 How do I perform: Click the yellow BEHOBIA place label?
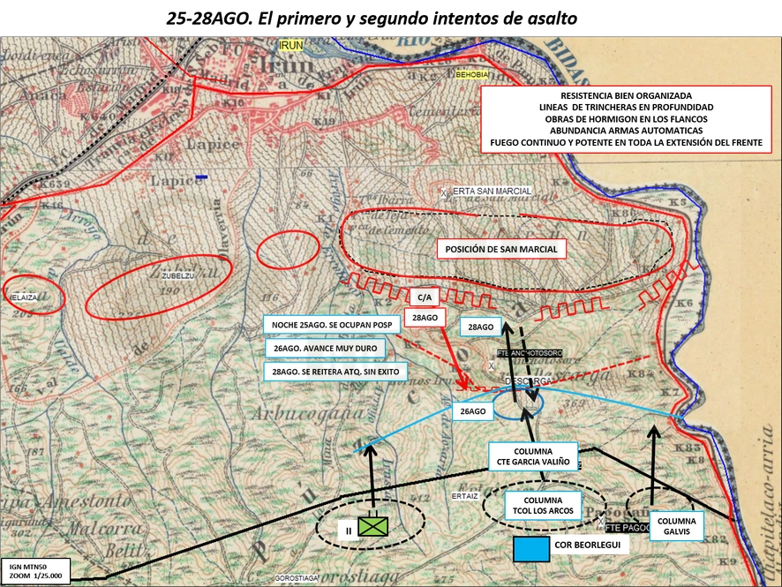(472, 74)
